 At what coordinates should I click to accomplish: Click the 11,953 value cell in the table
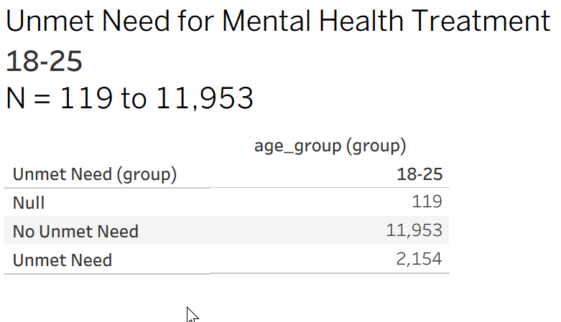[414, 231]
